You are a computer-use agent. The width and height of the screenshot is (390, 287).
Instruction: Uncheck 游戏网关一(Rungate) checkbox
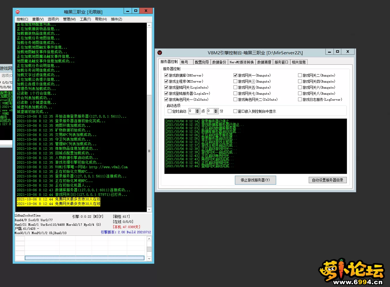pyautogui.click(x=235, y=75)
